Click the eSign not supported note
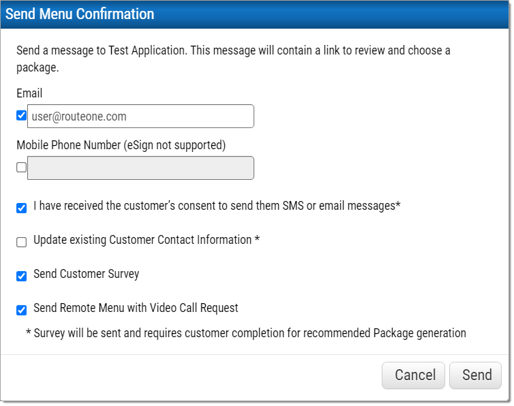The width and height of the screenshot is (514, 406). point(175,145)
